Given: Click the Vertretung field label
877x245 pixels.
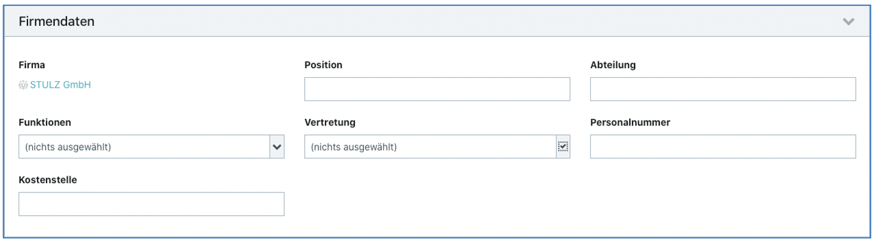Looking at the screenshot, I should 330,122.
